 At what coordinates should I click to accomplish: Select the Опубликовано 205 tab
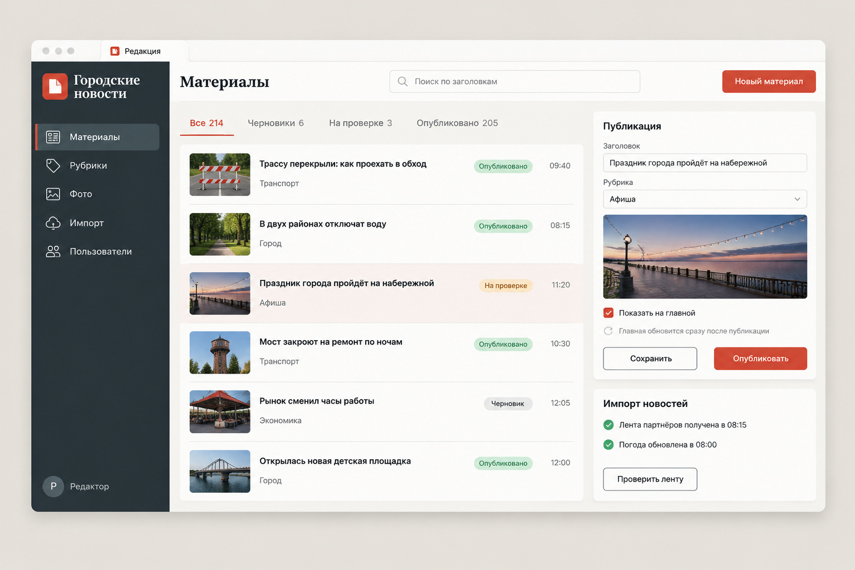[457, 123]
